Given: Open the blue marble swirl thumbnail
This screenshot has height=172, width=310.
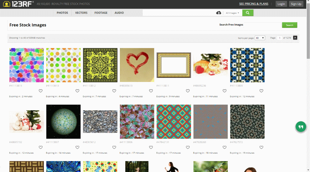Looking at the screenshot, I should [63, 166].
